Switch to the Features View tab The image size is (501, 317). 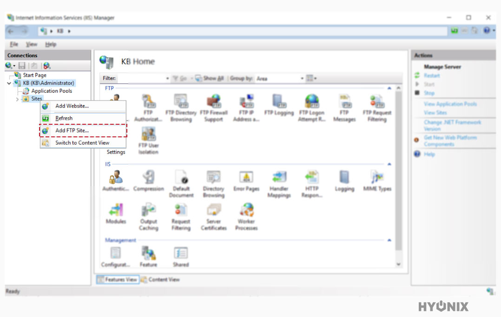[118, 280]
